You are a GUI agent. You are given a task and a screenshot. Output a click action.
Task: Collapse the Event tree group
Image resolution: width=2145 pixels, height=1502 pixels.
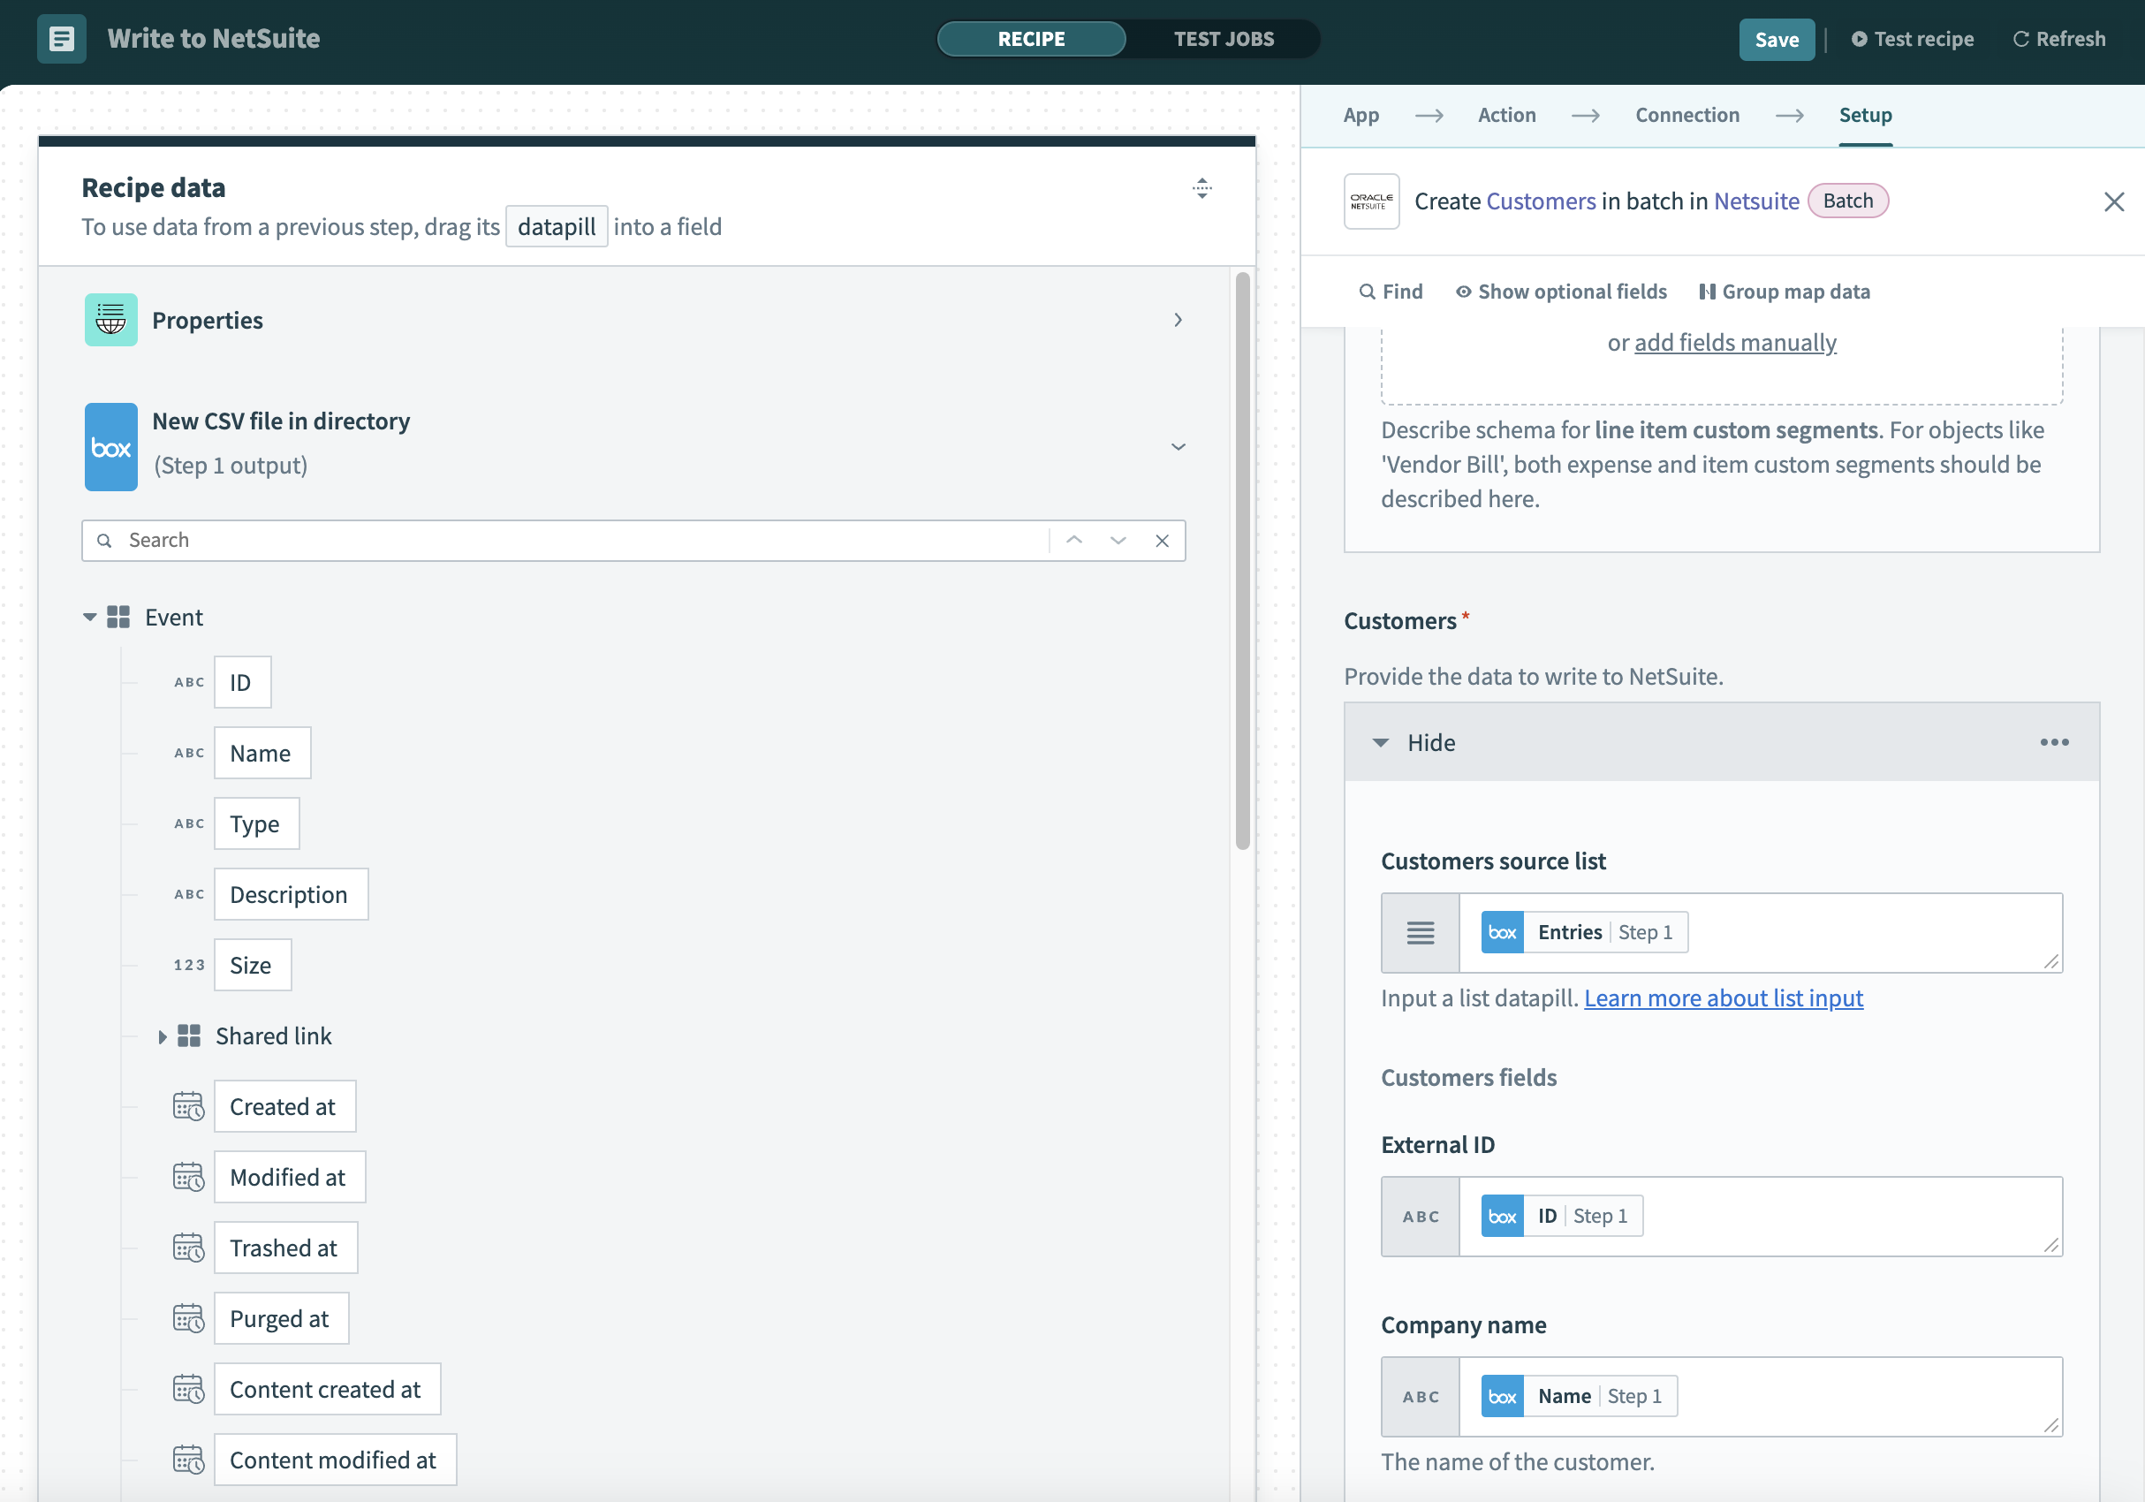click(x=90, y=617)
